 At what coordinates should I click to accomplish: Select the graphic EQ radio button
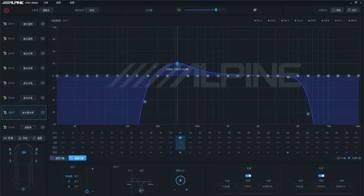[334, 158]
